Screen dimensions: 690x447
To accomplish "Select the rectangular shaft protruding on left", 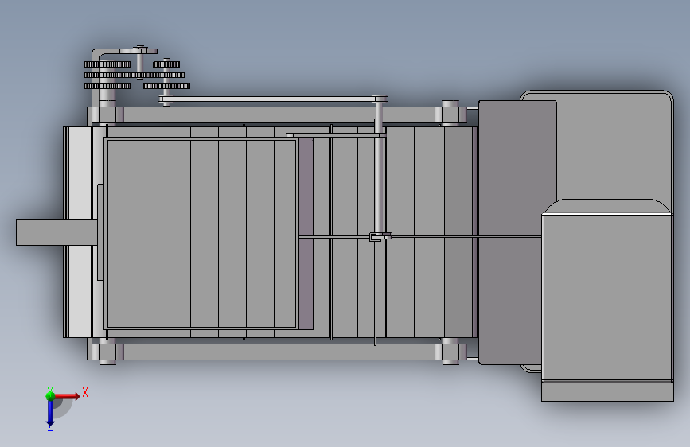I will [x=57, y=232].
